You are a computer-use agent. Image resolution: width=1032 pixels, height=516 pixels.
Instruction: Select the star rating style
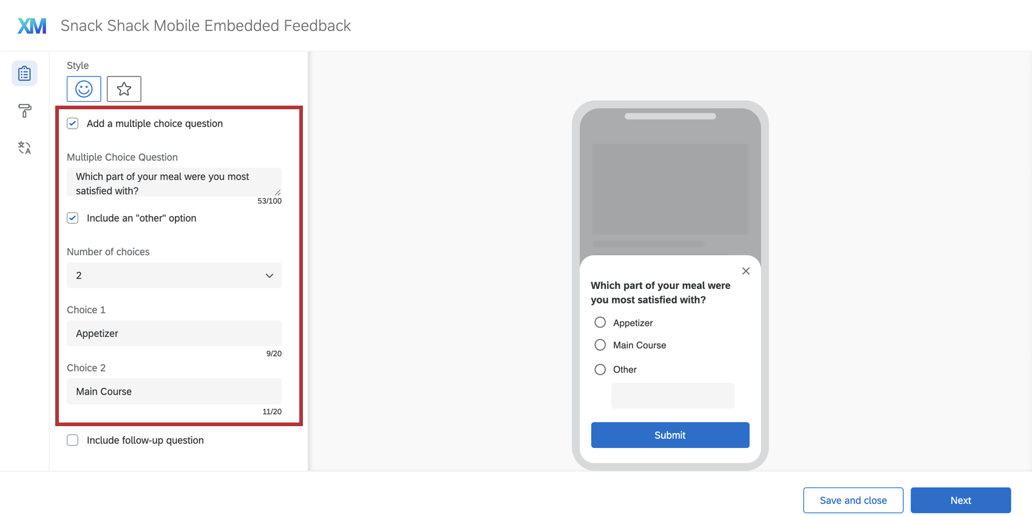124,89
